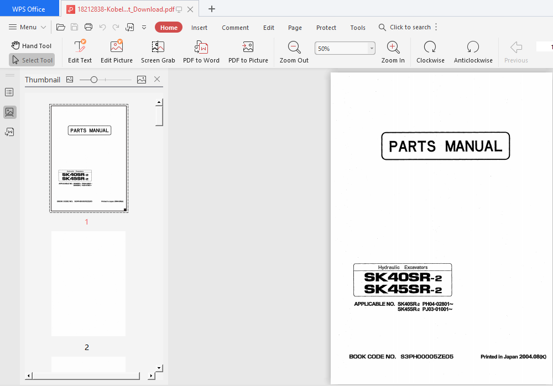Click the small thumbnail size icon
Screen dimensions: 553x386
pyautogui.click(x=70, y=80)
